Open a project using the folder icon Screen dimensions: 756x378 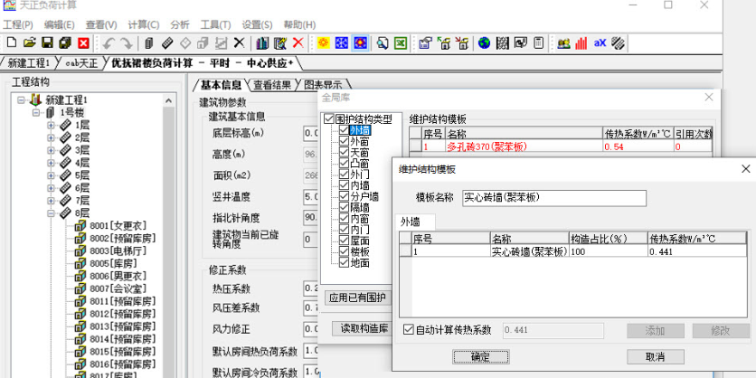30,43
